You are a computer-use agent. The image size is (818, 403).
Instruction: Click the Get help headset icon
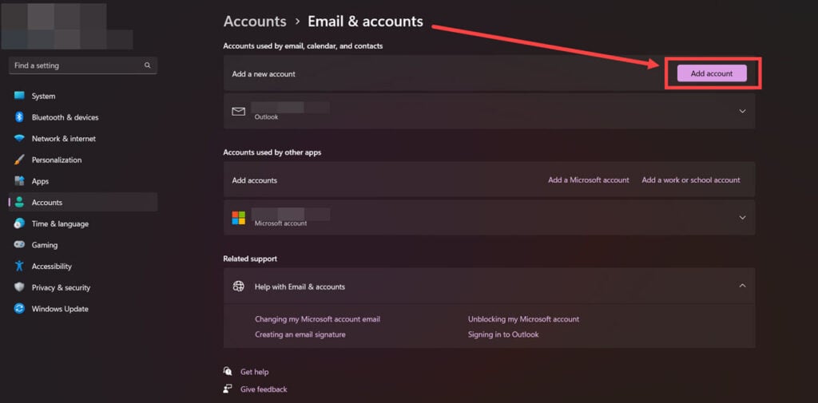[x=228, y=372]
